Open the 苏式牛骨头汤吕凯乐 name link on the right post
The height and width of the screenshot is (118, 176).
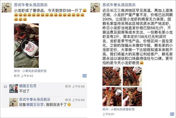point(119,5)
